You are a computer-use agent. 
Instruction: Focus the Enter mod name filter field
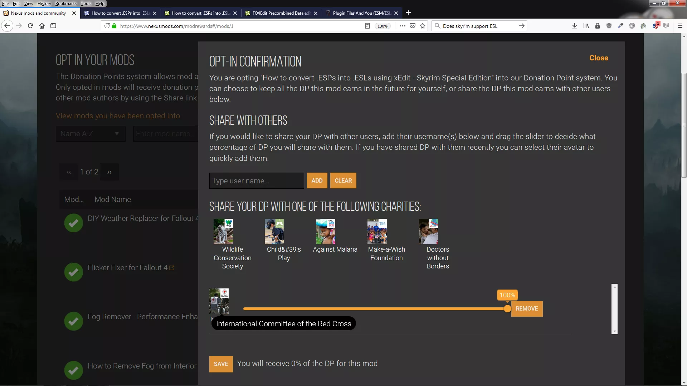[x=166, y=134]
